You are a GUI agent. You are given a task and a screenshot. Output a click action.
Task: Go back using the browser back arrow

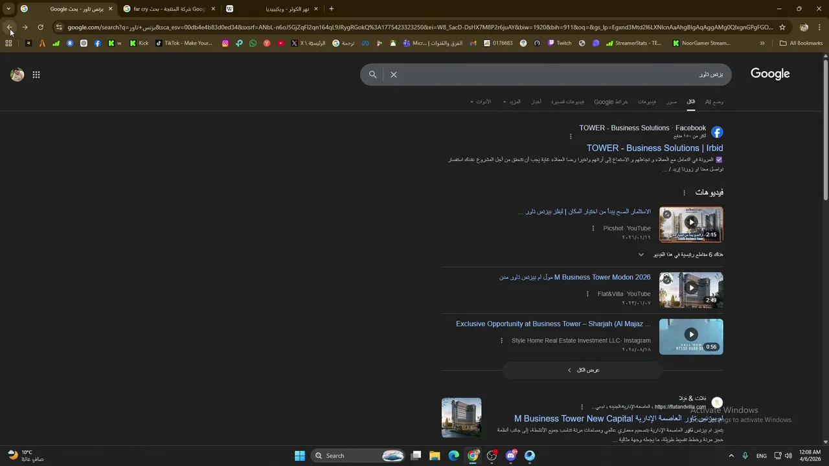pos(10,27)
